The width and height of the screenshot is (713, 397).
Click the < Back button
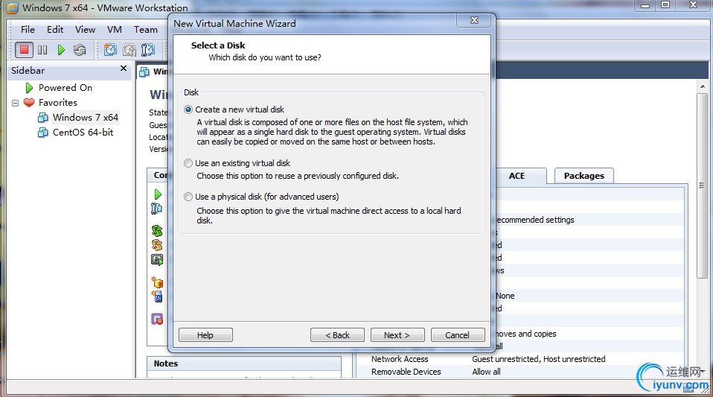point(337,335)
